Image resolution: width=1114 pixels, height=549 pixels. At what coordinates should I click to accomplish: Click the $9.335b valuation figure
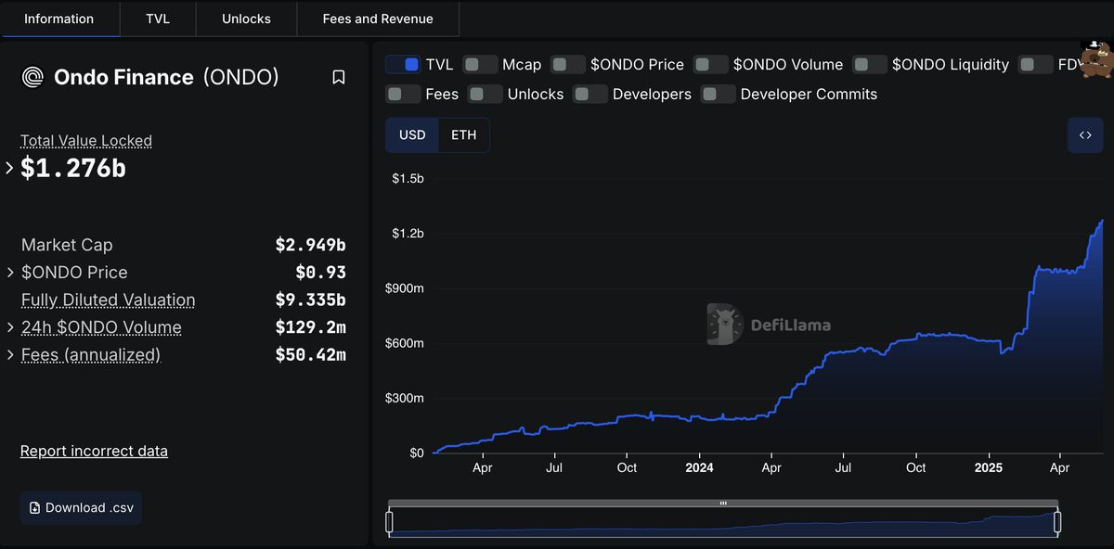click(x=310, y=300)
